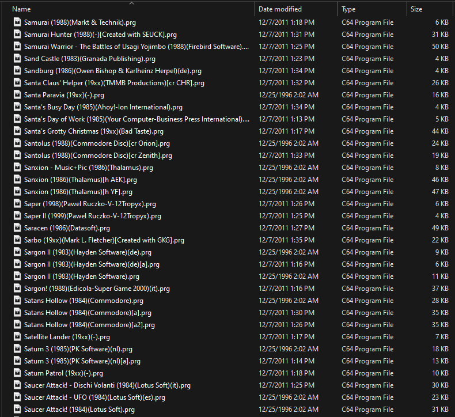
Task: Click the sort direction arrow above the Name column
Action: pyautogui.click(x=131, y=3)
